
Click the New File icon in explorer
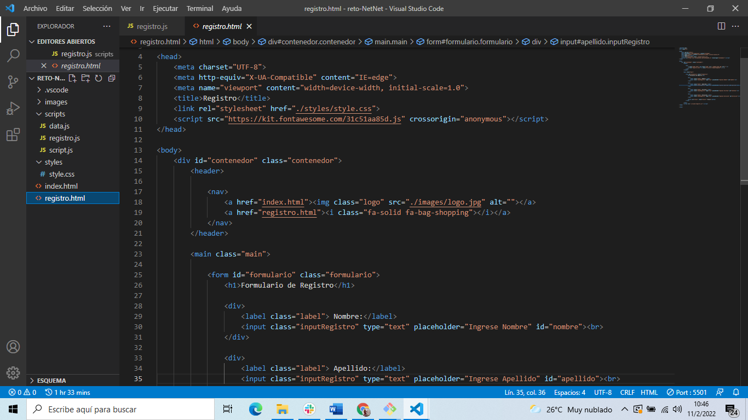(72, 78)
